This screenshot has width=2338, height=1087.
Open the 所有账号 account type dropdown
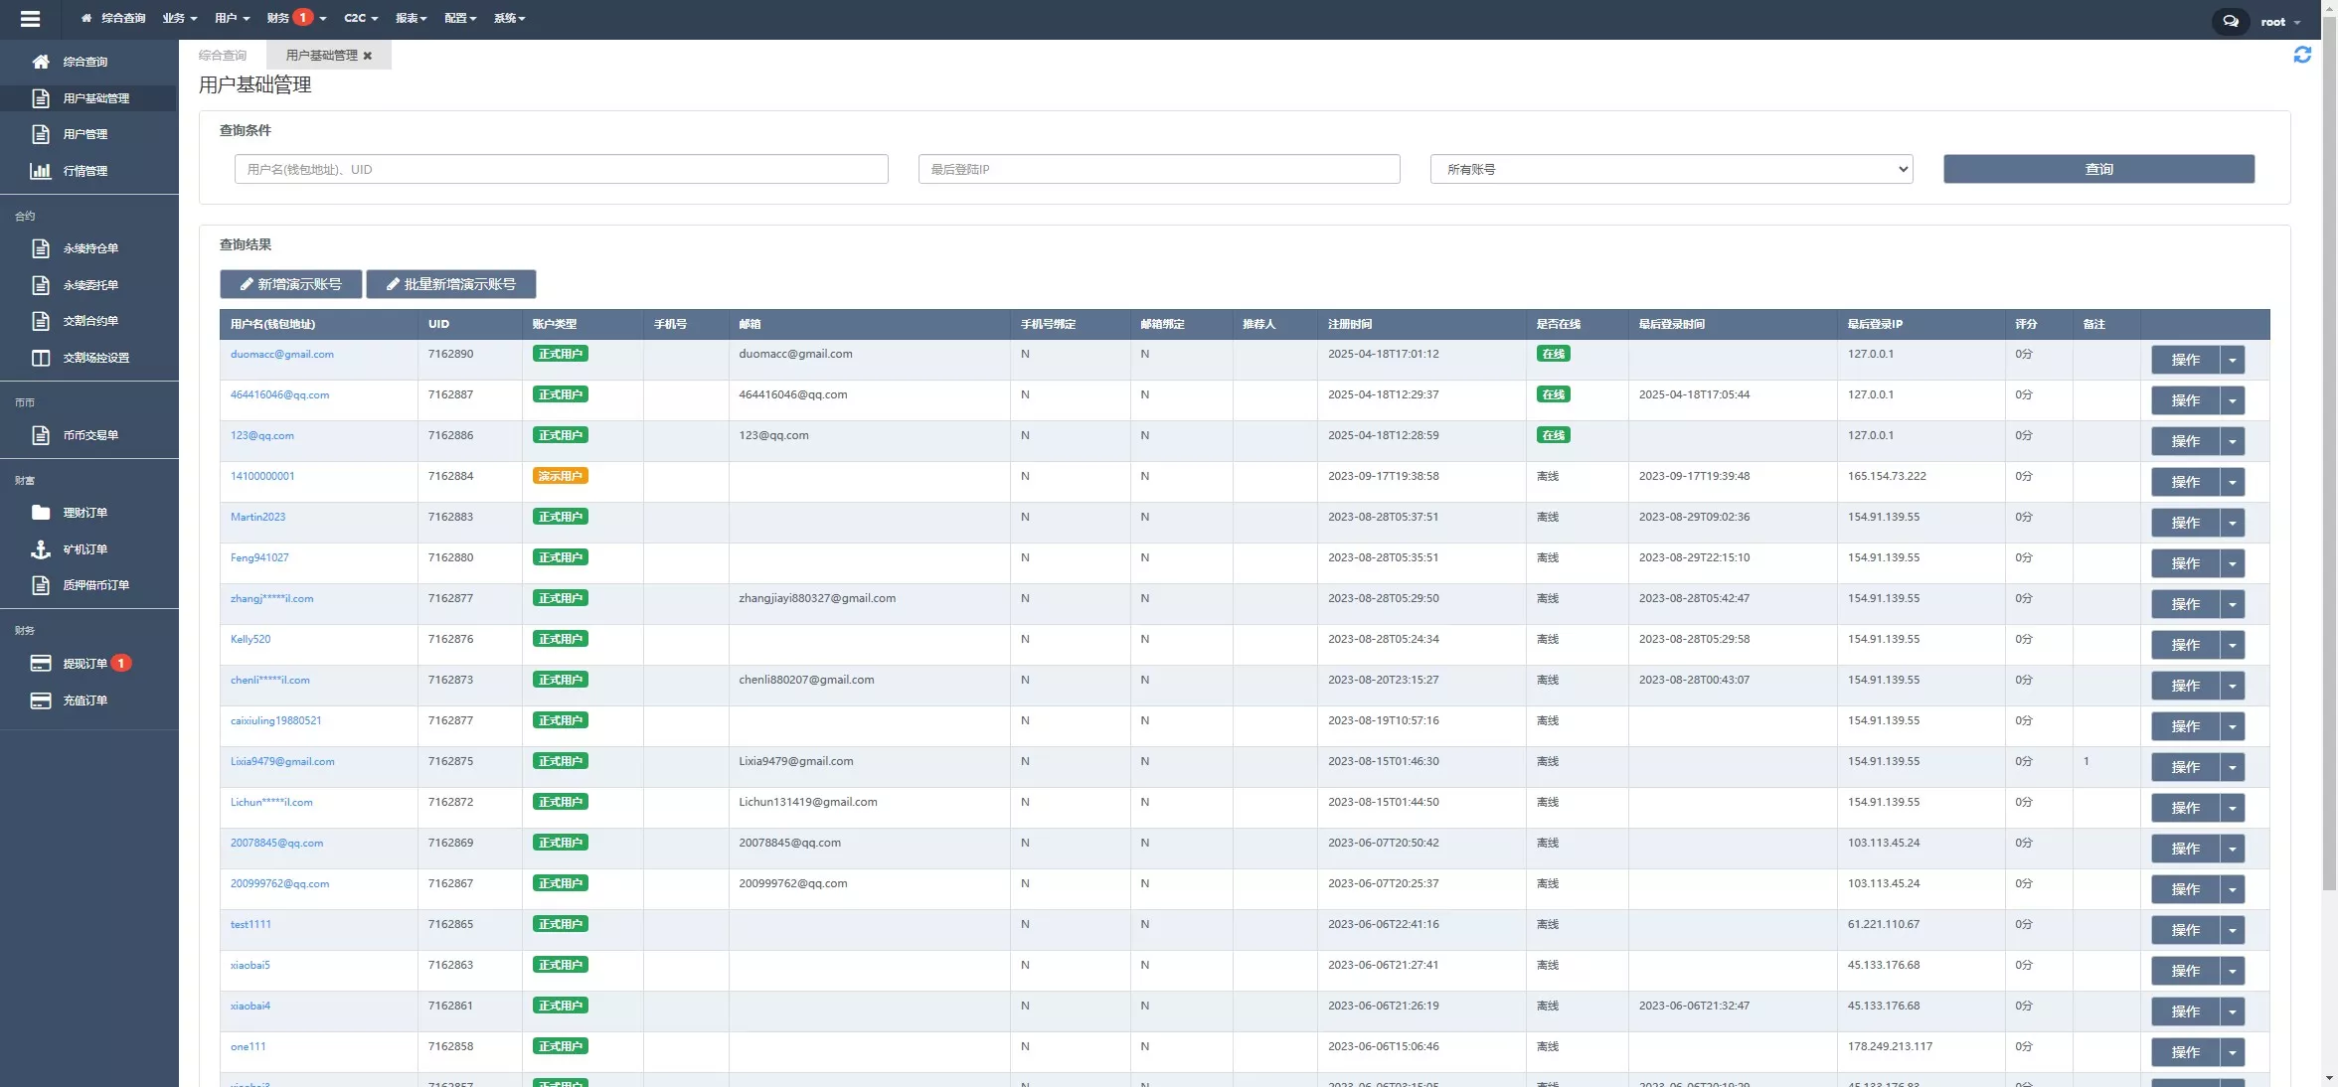click(x=1671, y=169)
